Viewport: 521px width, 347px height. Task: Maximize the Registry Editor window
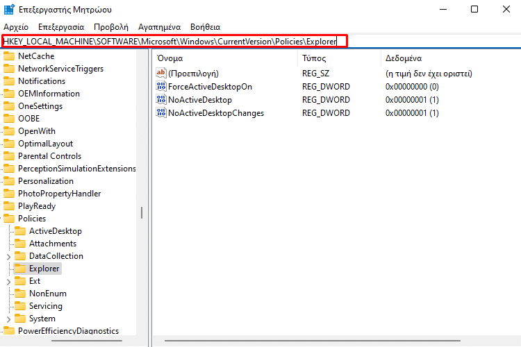[474, 9]
